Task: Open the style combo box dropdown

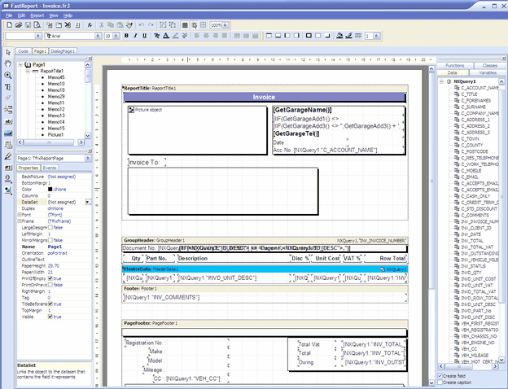Action: point(38,36)
